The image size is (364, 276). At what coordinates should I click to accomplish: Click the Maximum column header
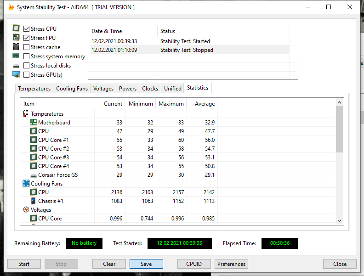[x=171, y=104]
